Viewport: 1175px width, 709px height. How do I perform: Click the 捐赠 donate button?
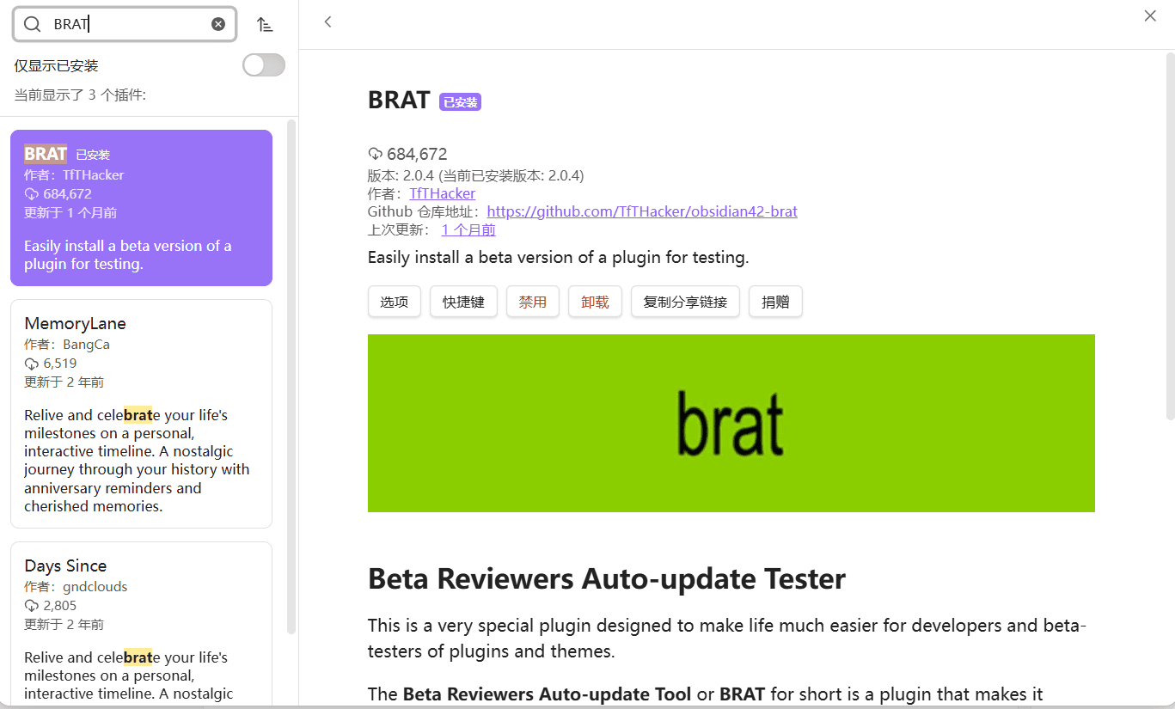(775, 302)
